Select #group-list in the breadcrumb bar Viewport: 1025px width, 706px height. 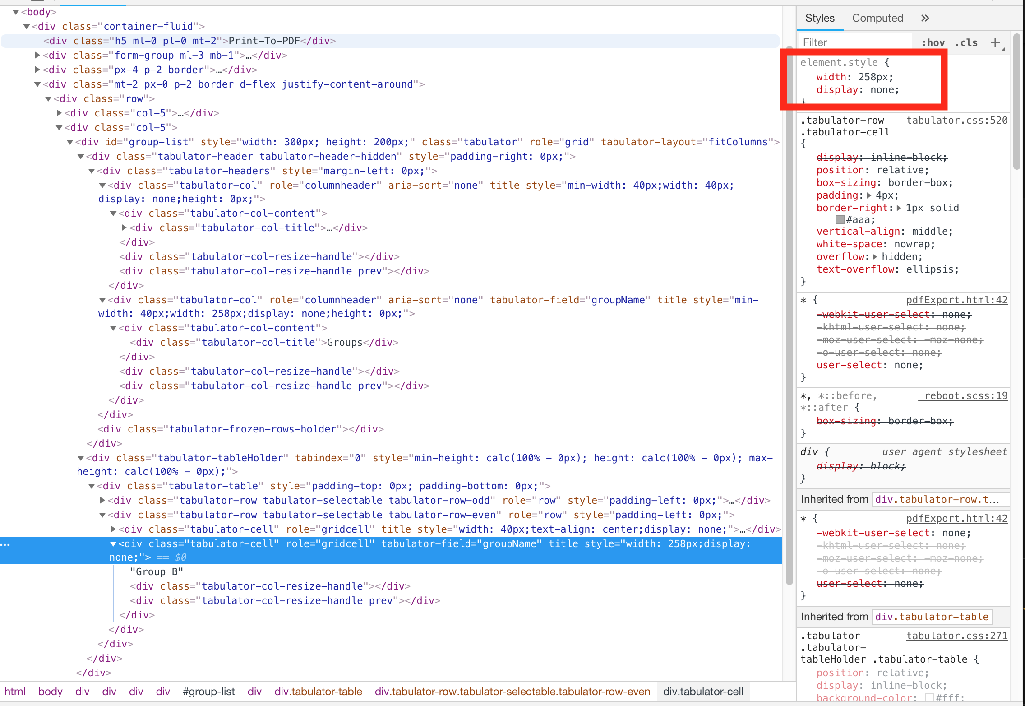coord(209,692)
